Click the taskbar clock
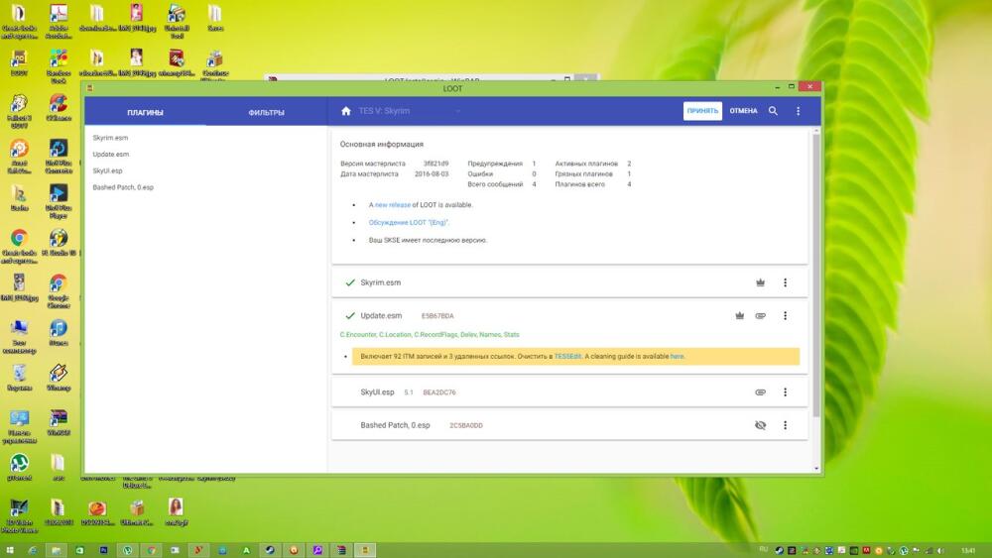 pyautogui.click(x=968, y=550)
